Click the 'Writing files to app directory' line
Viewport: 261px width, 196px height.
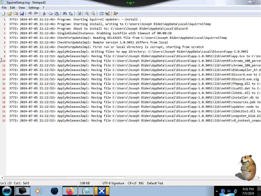point(128,52)
